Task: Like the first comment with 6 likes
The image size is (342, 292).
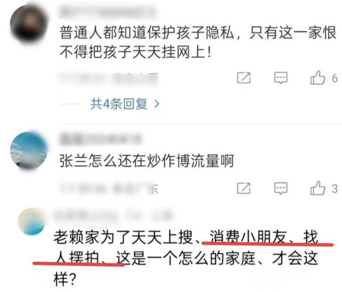Action: [x=317, y=77]
